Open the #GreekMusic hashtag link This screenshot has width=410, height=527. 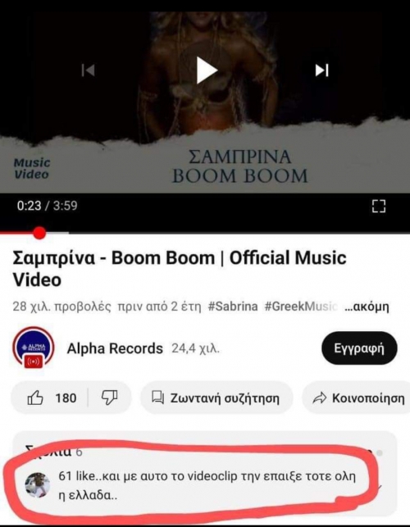(x=301, y=307)
